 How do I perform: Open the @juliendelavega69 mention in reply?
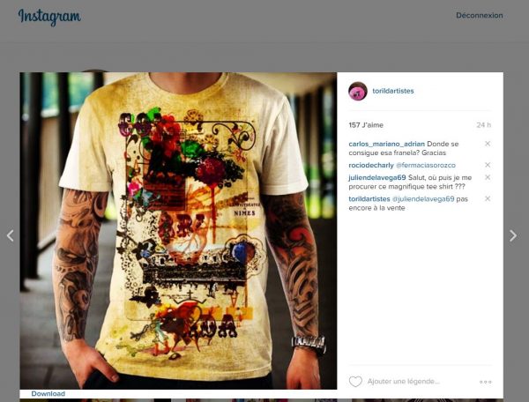[x=423, y=199]
